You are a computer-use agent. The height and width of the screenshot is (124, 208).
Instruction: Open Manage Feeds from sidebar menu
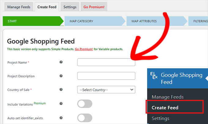click(x=168, y=97)
